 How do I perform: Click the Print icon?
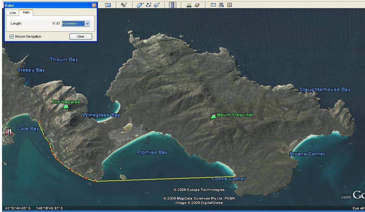pos(222,5)
